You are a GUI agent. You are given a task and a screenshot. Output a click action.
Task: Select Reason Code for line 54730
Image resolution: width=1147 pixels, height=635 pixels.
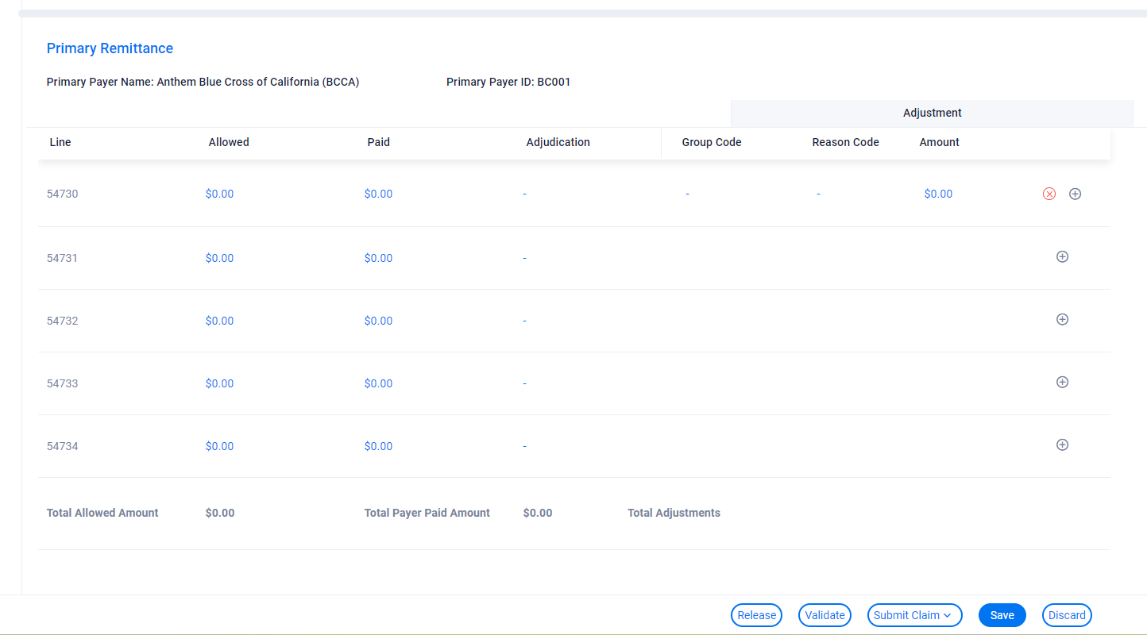[818, 194]
